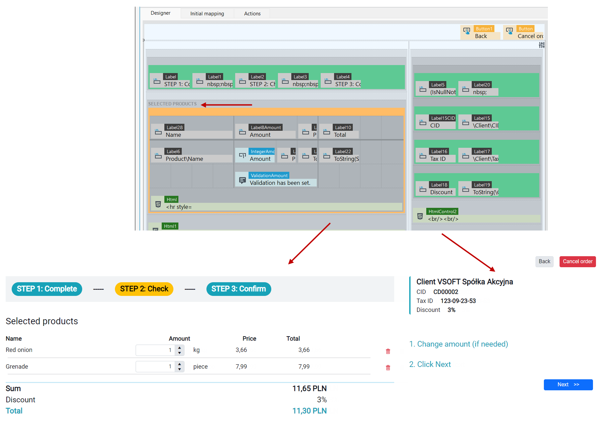The height and width of the screenshot is (421, 606).
Task: Select the Label17 \Client\Tax control
Action: tap(478, 155)
